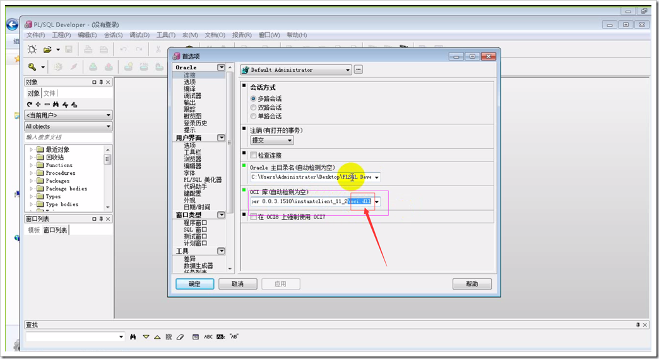Open the All objects filter dropdown

point(68,126)
